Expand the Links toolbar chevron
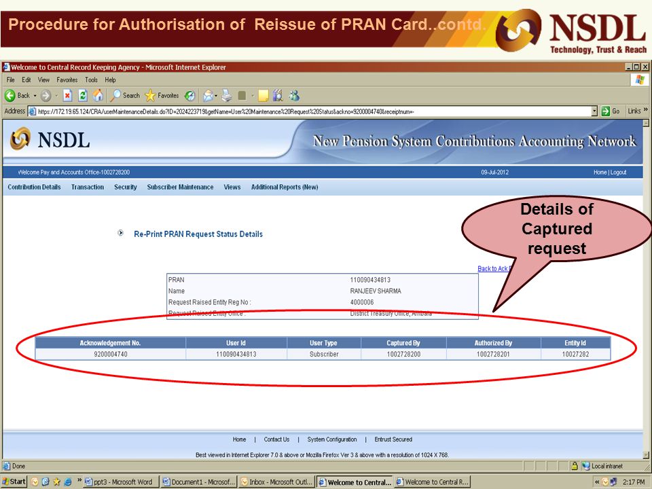This screenshot has height=489, width=652. (x=646, y=110)
